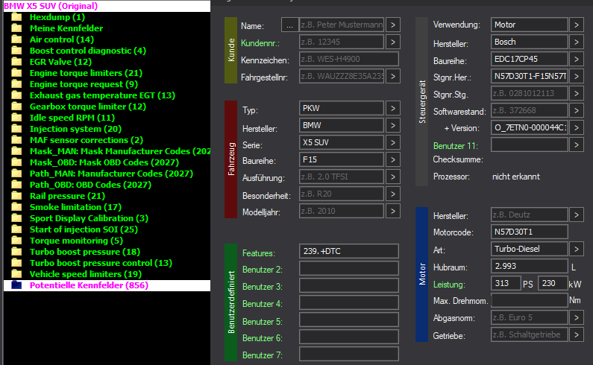Viewport: 593px width, 365px height.
Task: Open Start of injection SOI (25) folder
Action: [x=84, y=229]
